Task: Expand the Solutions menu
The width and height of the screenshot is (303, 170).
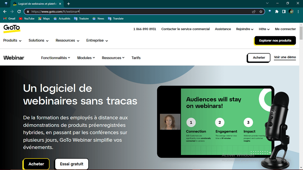Action: click(x=38, y=40)
